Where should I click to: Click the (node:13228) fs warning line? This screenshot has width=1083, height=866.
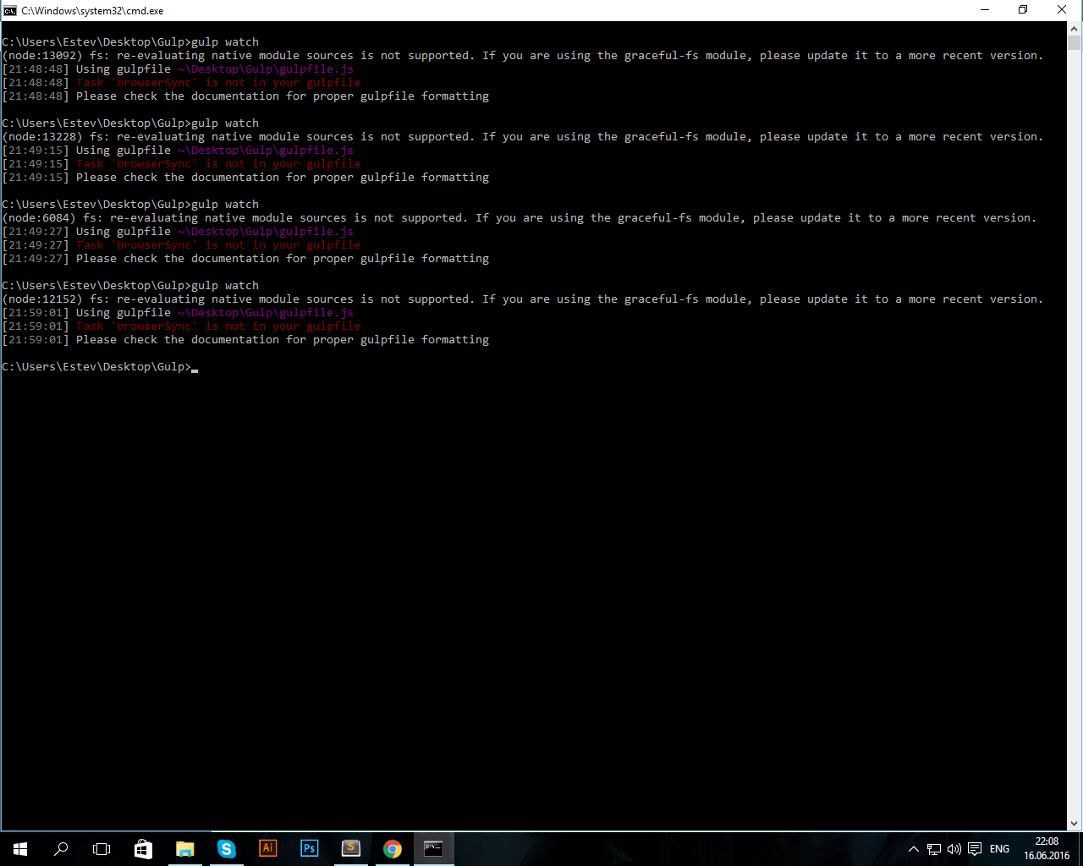(x=523, y=137)
